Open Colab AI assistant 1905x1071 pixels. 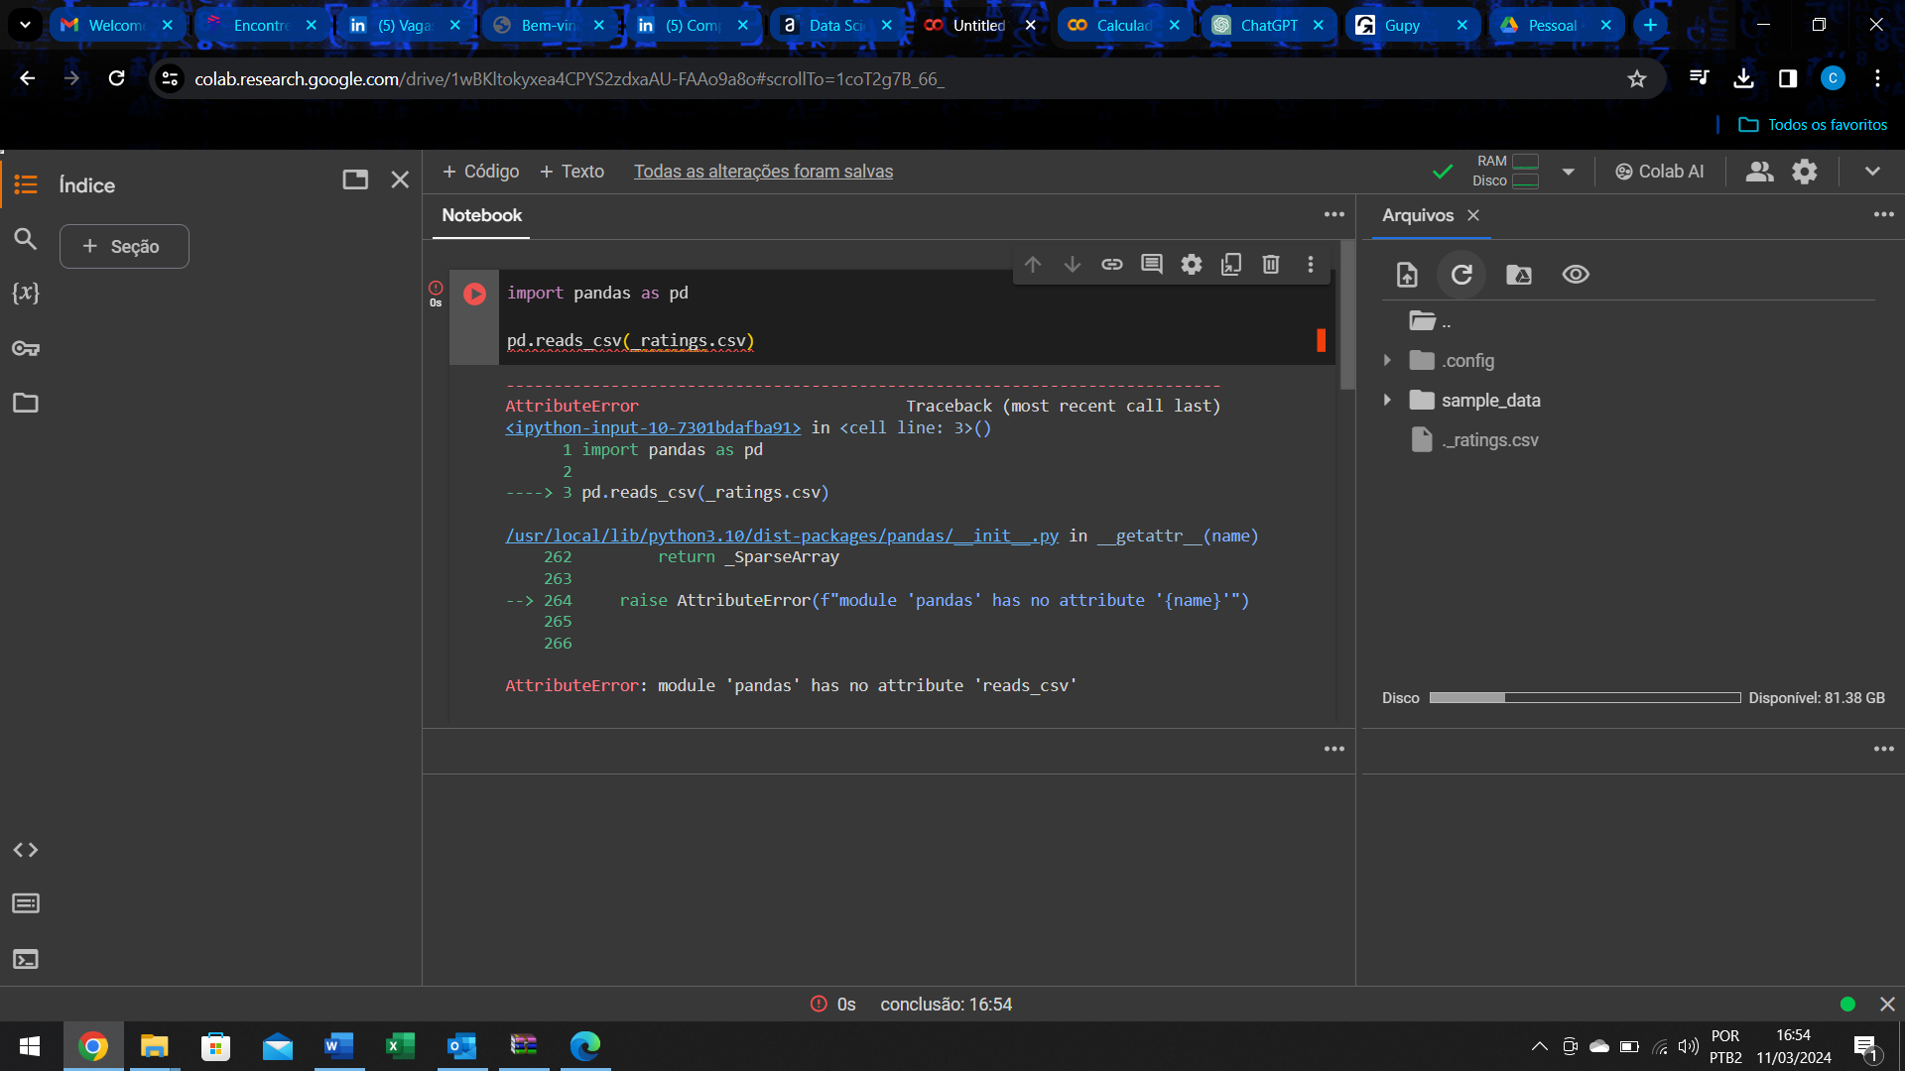pyautogui.click(x=1659, y=172)
